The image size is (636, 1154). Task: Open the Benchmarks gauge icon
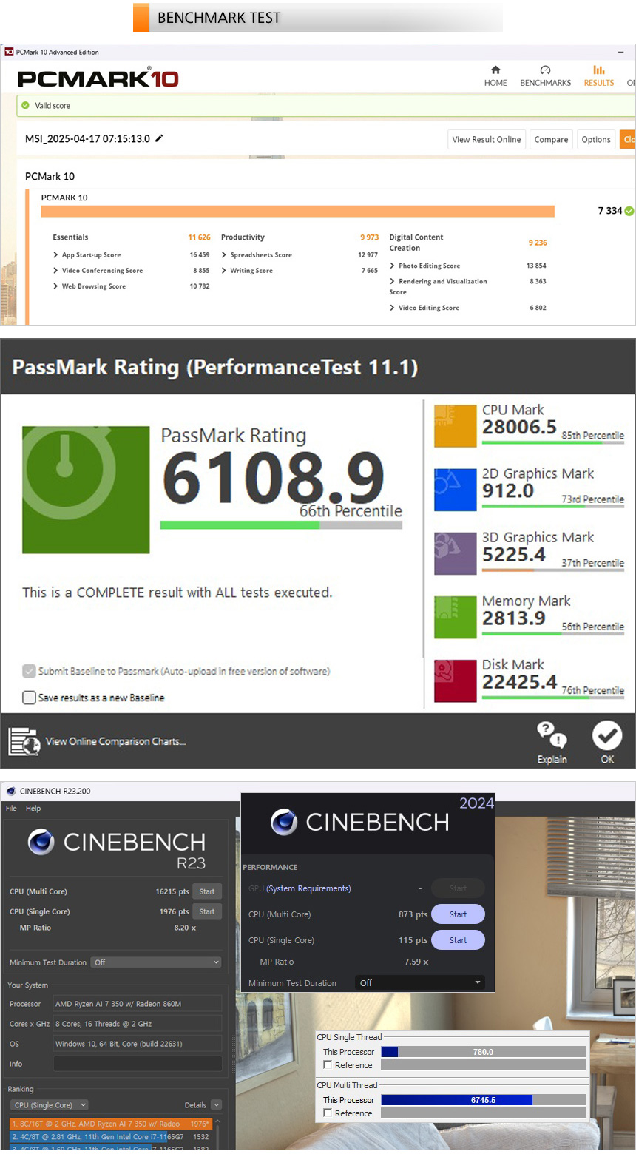(545, 70)
